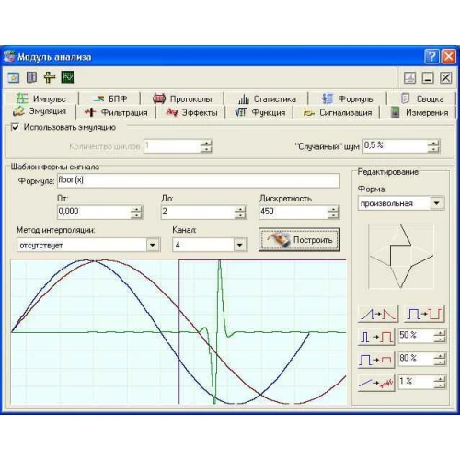This screenshot has width=460, height=460.
Task: Invert sawtooth waveform direction button
Action: click(x=378, y=314)
